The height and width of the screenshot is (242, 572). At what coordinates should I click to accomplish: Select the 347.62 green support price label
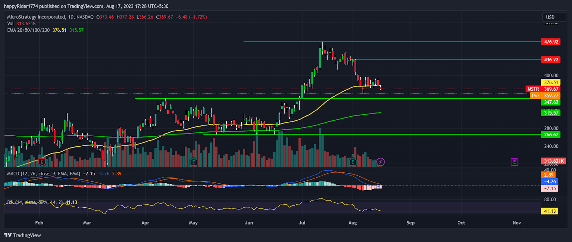tap(551, 102)
